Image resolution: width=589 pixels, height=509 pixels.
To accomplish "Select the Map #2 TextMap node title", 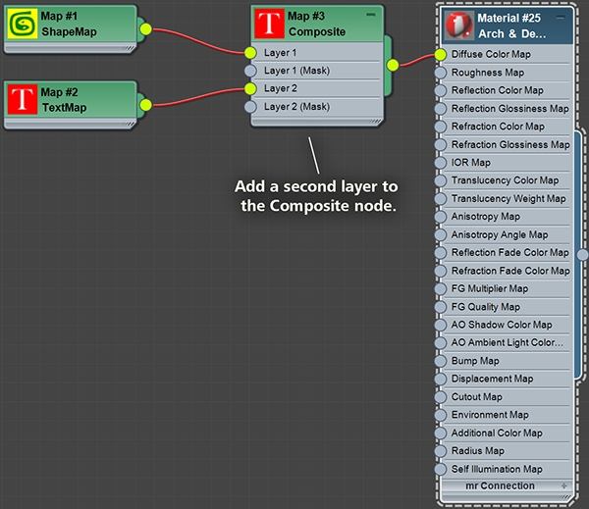I will [x=64, y=100].
